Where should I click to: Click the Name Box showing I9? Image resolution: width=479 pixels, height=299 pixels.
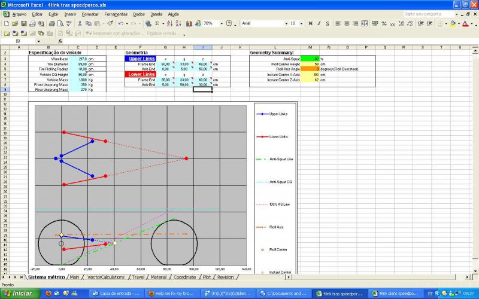click(x=18, y=41)
